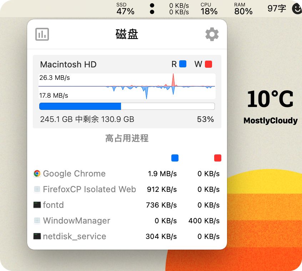Open the CPU 18% menu bar item

pyautogui.click(x=209, y=9)
